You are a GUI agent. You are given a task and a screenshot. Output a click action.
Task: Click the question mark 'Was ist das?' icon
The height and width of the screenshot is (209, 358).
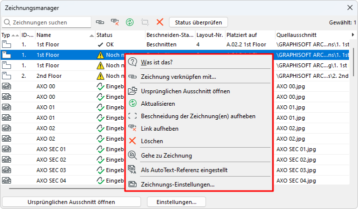pyautogui.click(x=132, y=62)
